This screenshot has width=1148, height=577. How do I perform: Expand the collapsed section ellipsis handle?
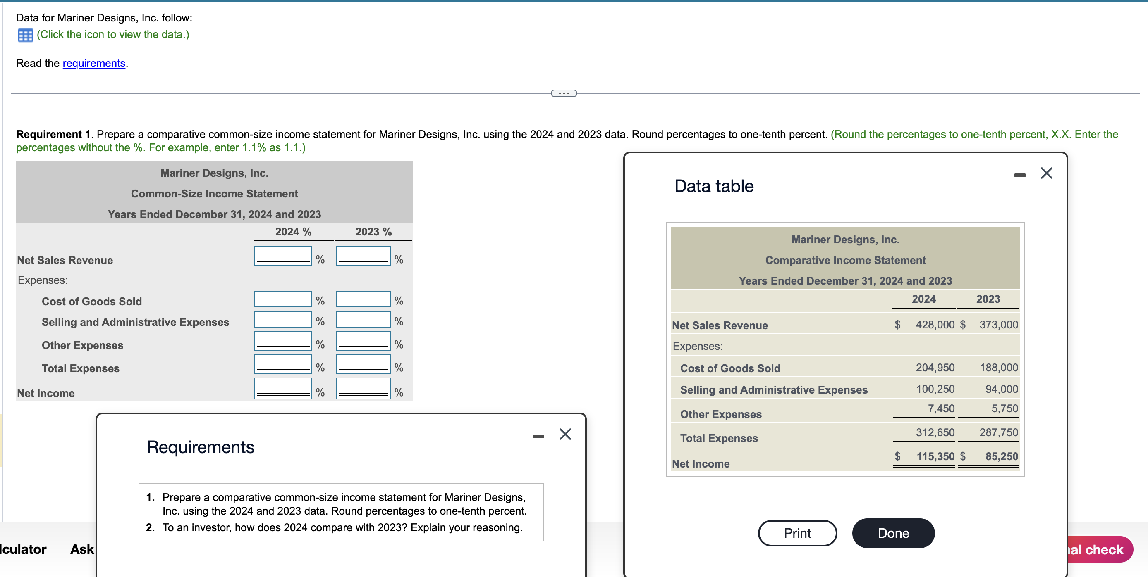click(564, 93)
